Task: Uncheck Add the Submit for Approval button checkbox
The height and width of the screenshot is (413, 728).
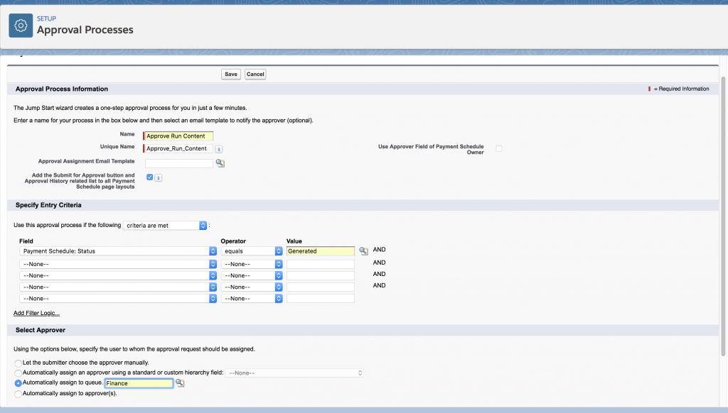Action: point(149,177)
